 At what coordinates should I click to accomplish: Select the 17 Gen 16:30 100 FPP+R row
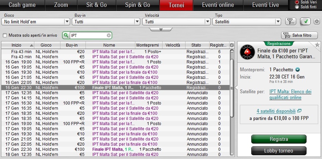[x=115, y=103]
